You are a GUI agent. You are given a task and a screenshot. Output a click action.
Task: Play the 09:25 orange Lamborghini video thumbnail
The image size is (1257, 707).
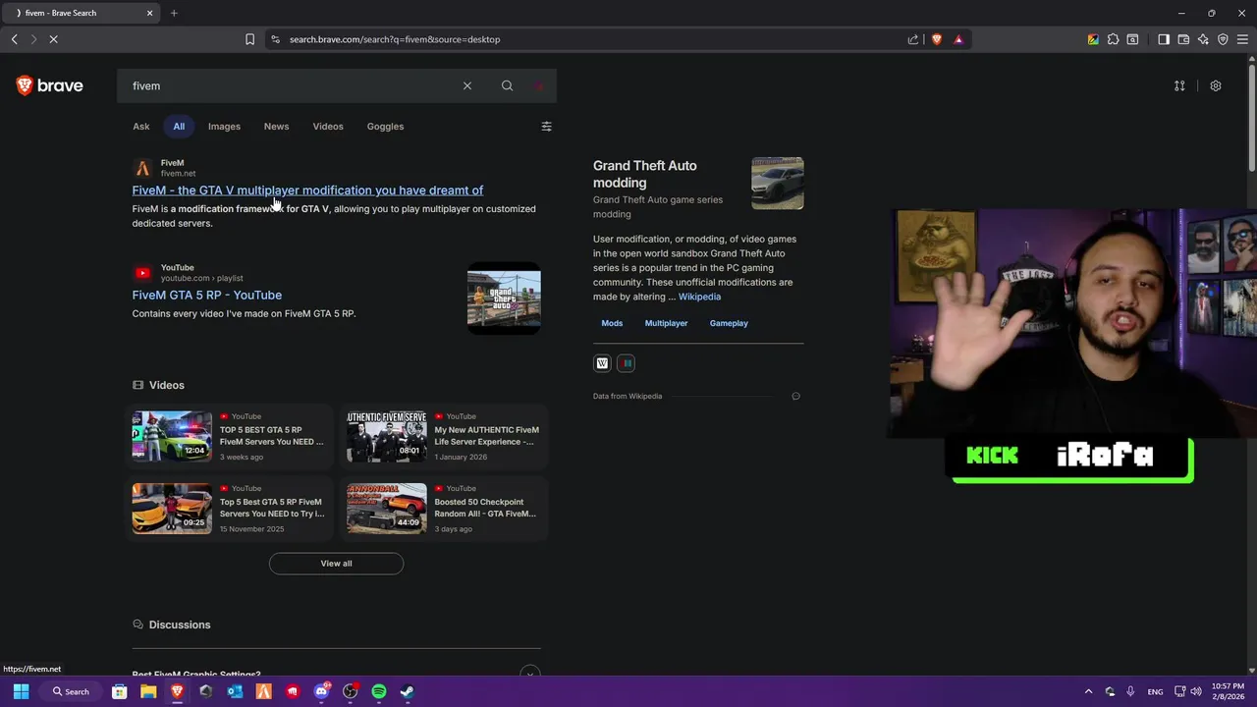tap(172, 509)
